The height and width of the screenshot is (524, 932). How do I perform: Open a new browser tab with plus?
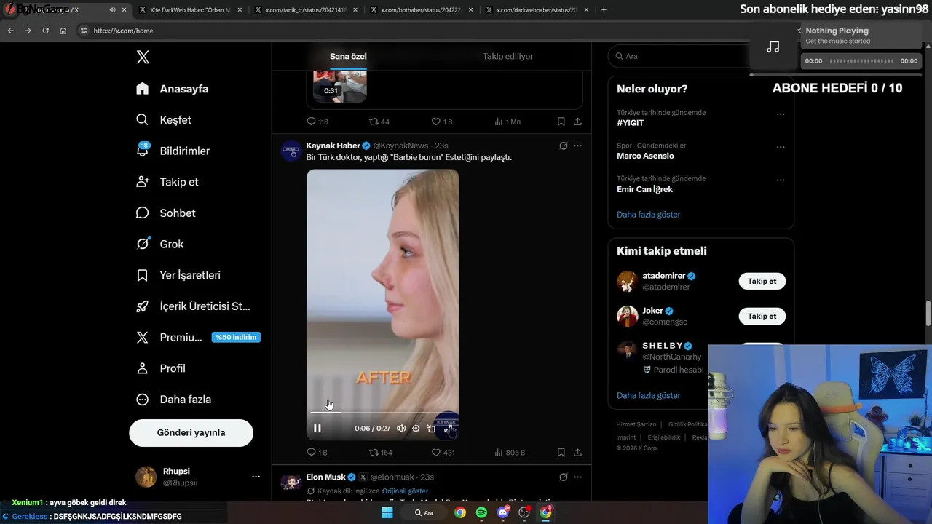(x=604, y=10)
